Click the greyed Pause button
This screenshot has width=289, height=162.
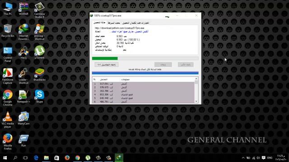pyautogui.click(x=163, y=65)
